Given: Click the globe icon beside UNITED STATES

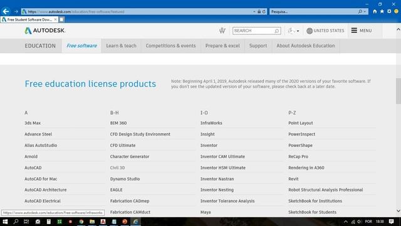Looking at the screenshot, I should pyautogui.click(x=310, y=31).
